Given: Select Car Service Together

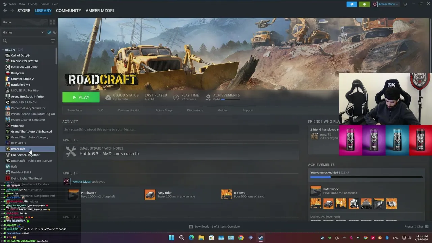Looking at the screenshot, I should tap(25, 155).
